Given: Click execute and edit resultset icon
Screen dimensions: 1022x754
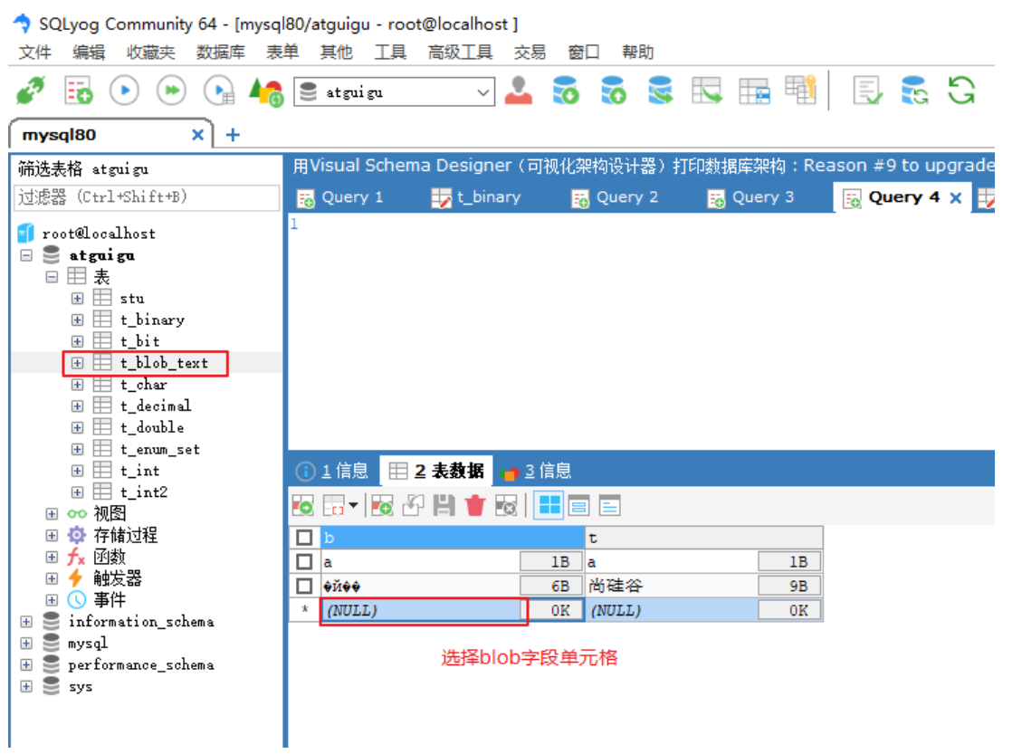Looking at the screenshot, I should click(219, 91).
